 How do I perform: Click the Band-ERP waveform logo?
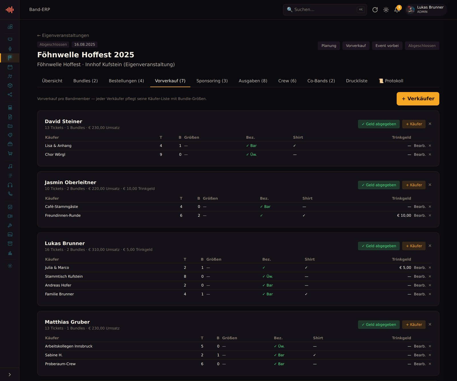tap(10, 10)
